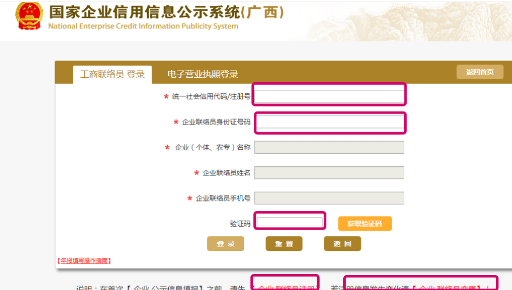This screenshot has width=512, height=290.
Task: Click the 企业联络员姓名 field
Action: click(329, 173)
